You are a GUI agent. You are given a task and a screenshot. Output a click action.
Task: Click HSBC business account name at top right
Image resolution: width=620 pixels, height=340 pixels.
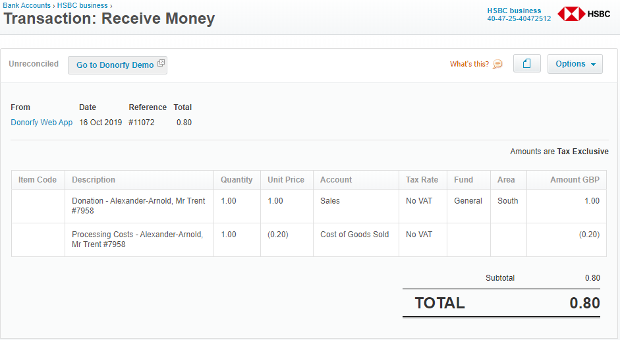click(514, 11)
